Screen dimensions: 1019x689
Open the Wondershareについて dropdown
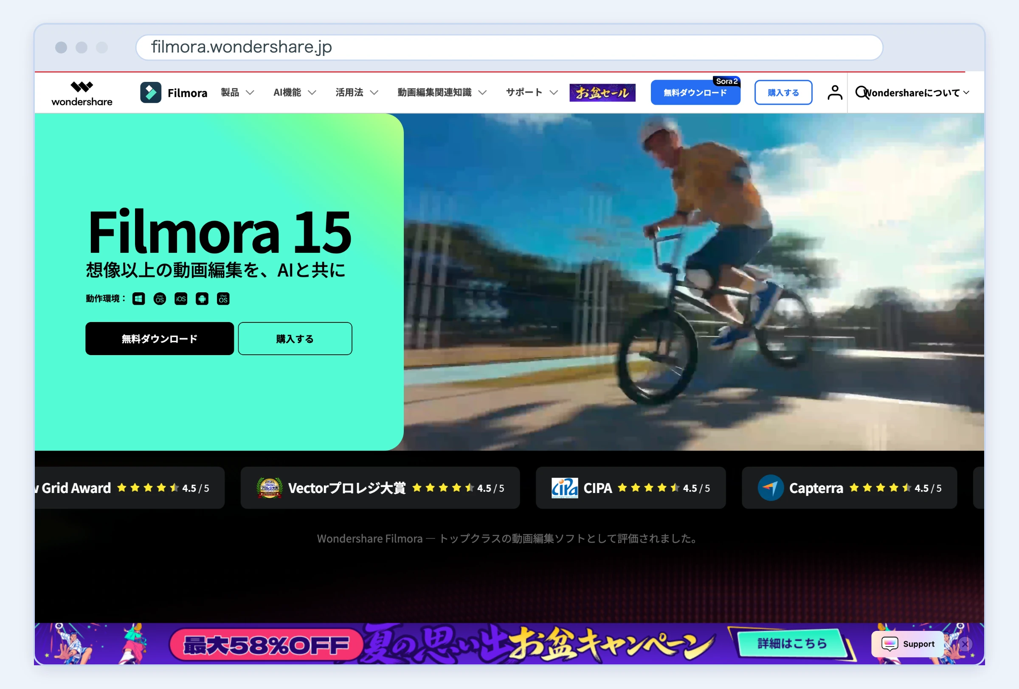[x=917, y=93]
